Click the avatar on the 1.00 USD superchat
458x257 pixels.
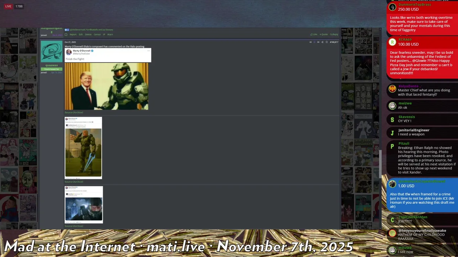tap(393, 184)
